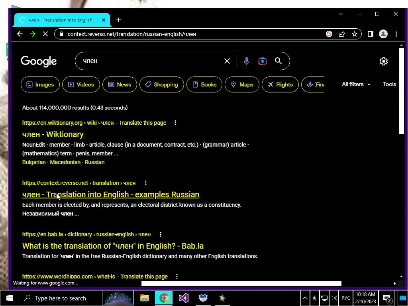Stop loading the page with the X button
Screen dimensions: 408x306
(45, 34)
